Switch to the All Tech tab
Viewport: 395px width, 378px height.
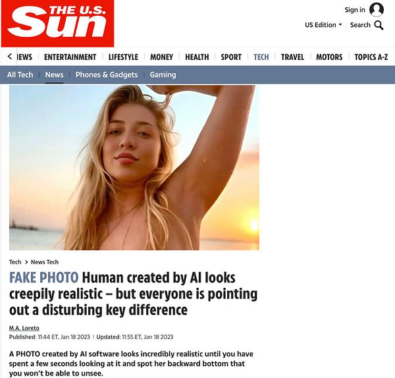click(20, 74)
